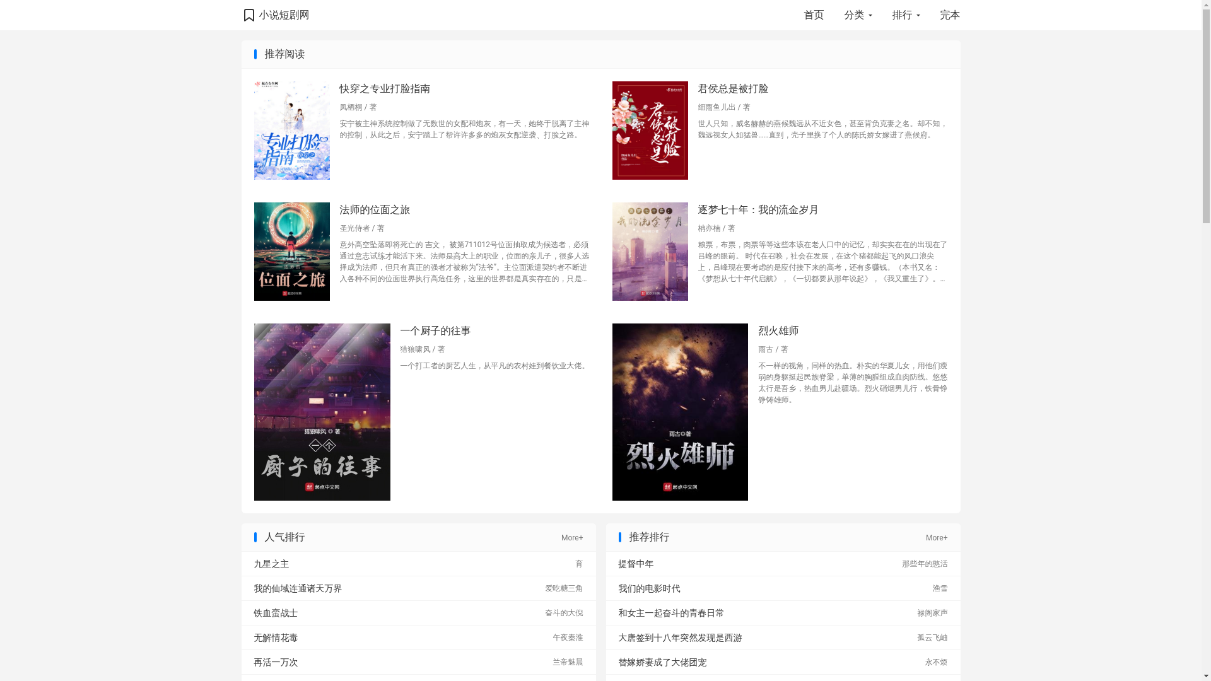Click author 午夜秦淮 in ranking list
Screen dimensions: 1211x681
(568, 638)
